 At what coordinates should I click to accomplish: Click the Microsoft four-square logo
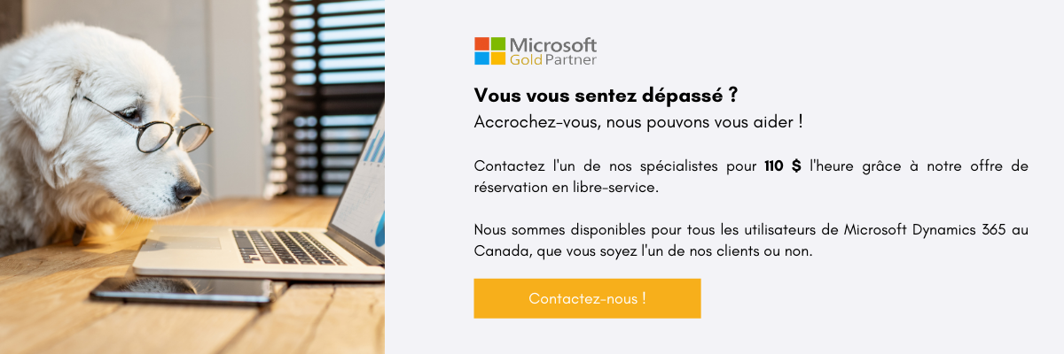point(489,51)
